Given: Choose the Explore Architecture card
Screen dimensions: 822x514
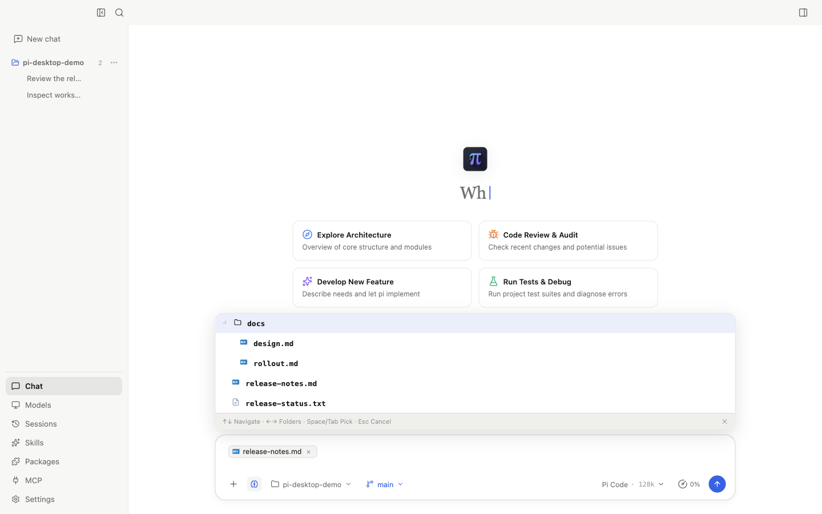Looking at the screenshot, I should (382, 241).
